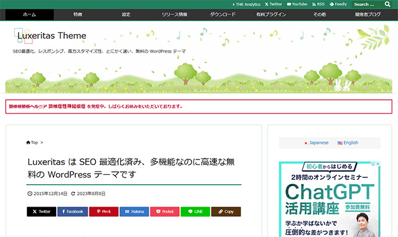Image resolution: width=398 pixels, height=237 pixels.
Task: Save with the Pocket button
Action: click(165, 212)
